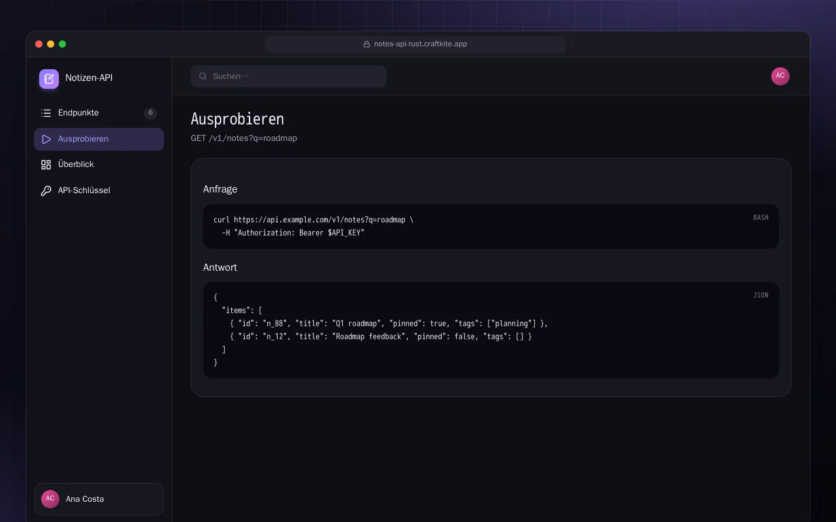Click the Authorization Bearer header line

point(293,233)
